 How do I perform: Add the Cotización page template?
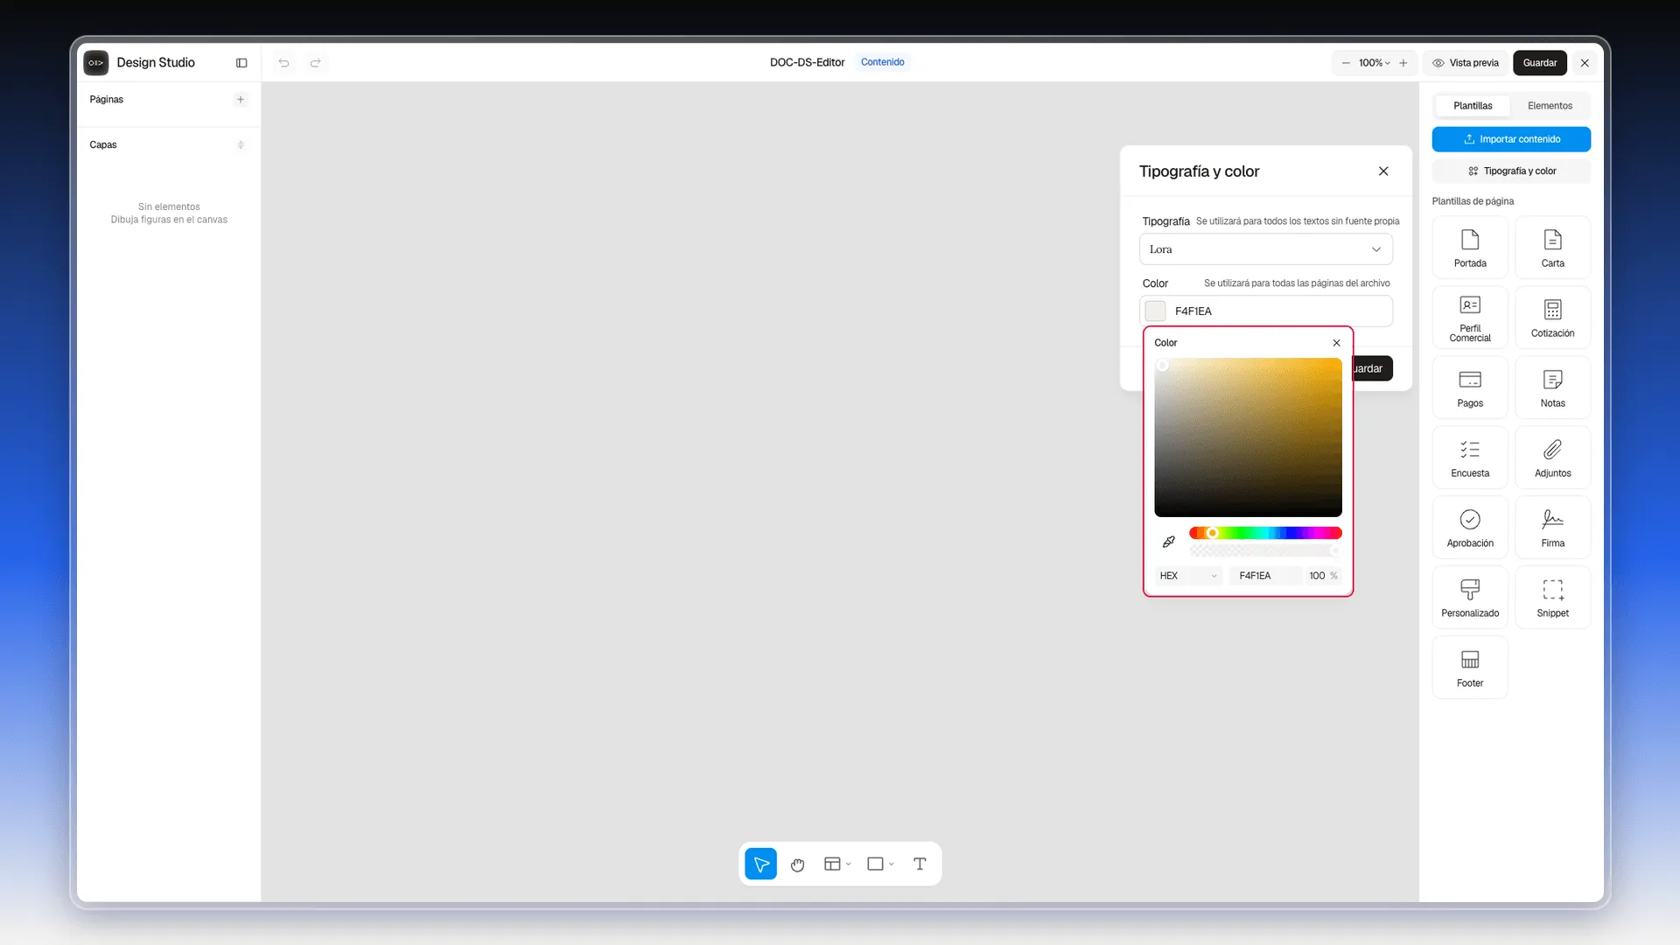[x=1552, y=318]
